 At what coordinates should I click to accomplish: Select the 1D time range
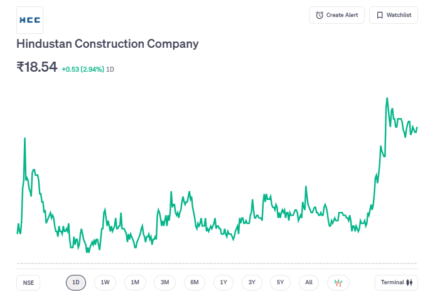[76, 282]
